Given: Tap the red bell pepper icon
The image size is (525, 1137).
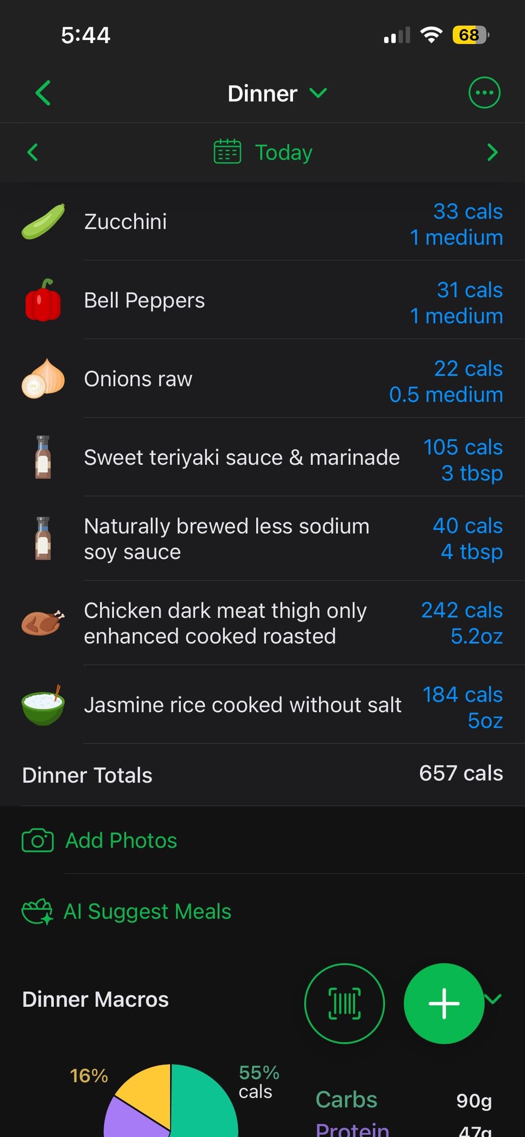Looking at the screenshot, I should tap(43, 301).
